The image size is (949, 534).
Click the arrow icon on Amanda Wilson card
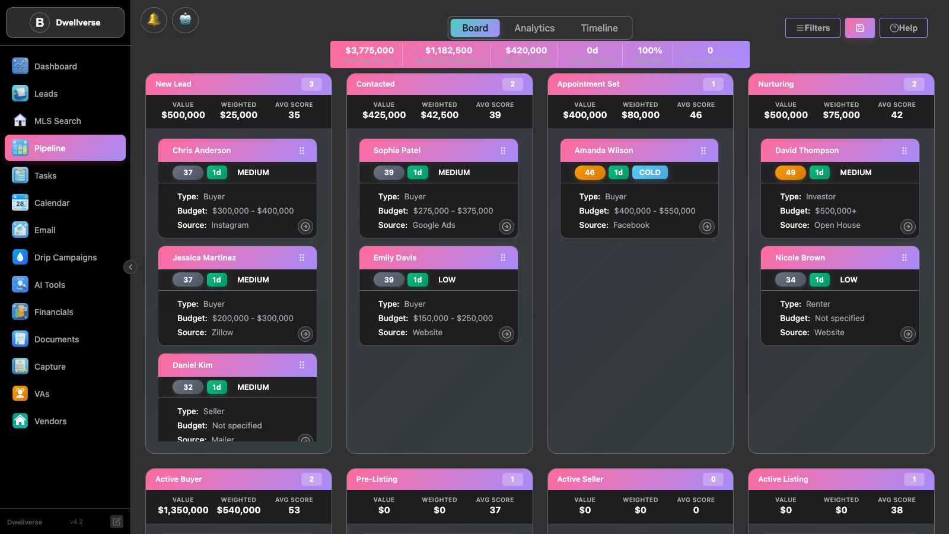[707, 226]
